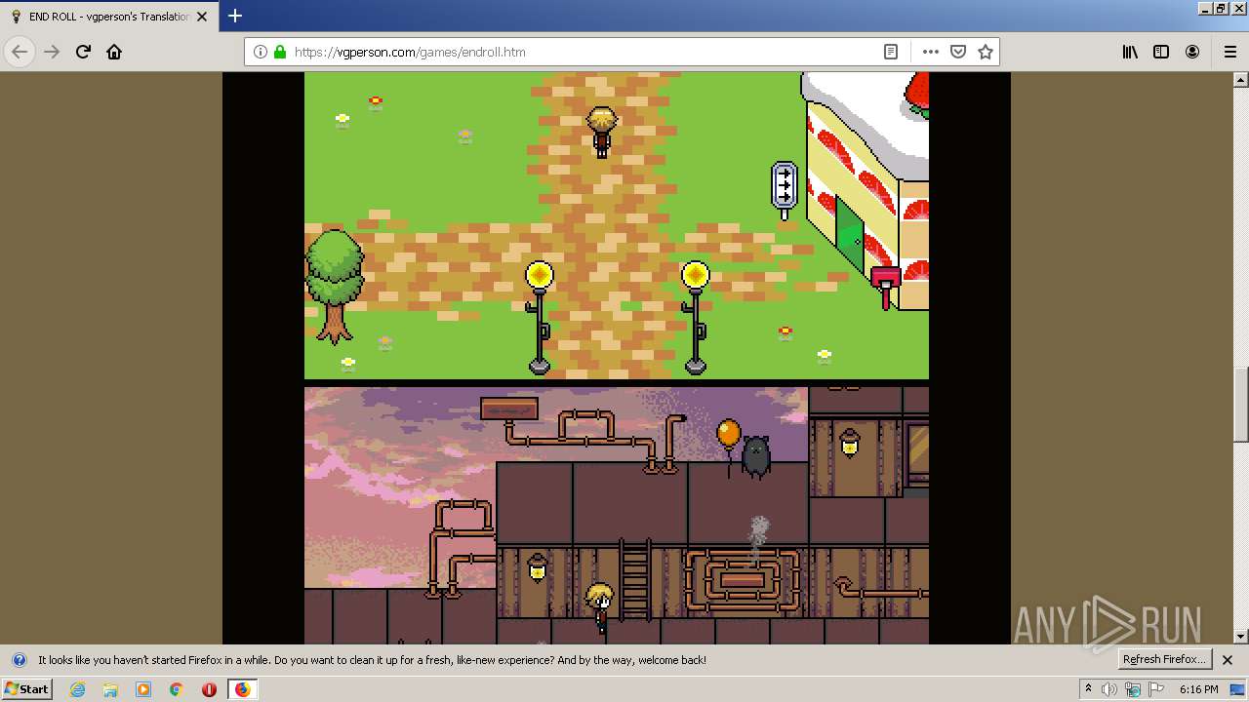
Task: Click the URL address field
Action: click(x=584, y=52)
